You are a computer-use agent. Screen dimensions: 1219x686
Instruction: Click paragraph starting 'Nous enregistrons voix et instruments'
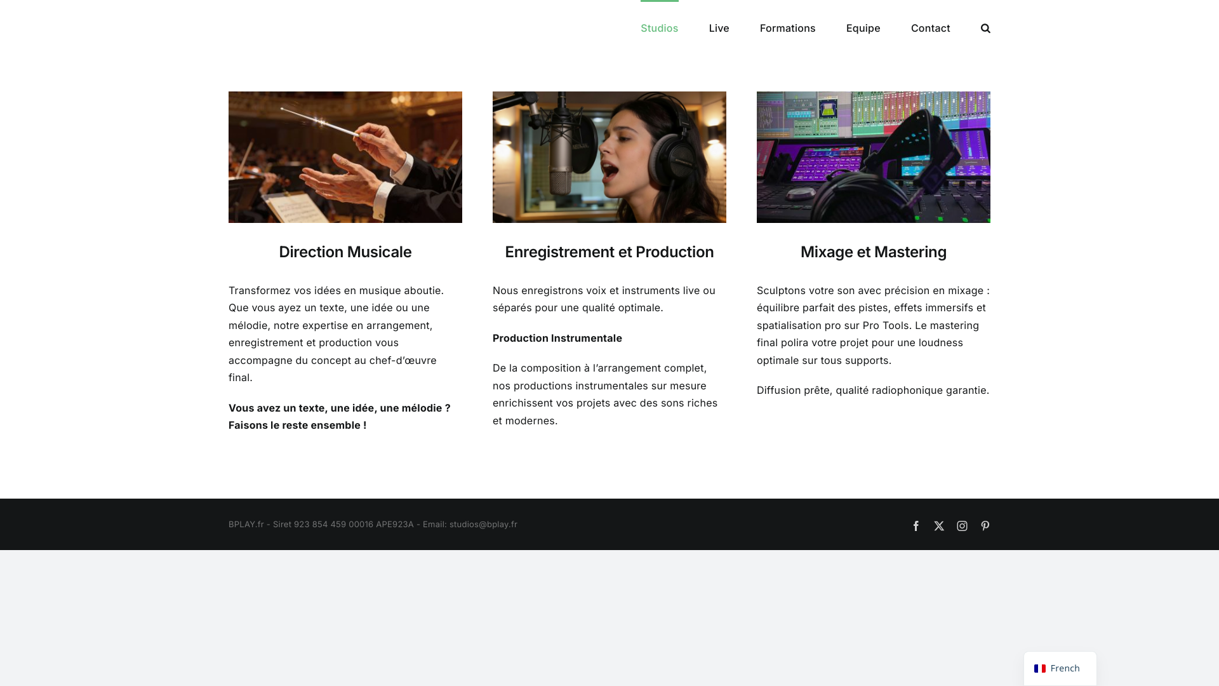pos(604,299)
